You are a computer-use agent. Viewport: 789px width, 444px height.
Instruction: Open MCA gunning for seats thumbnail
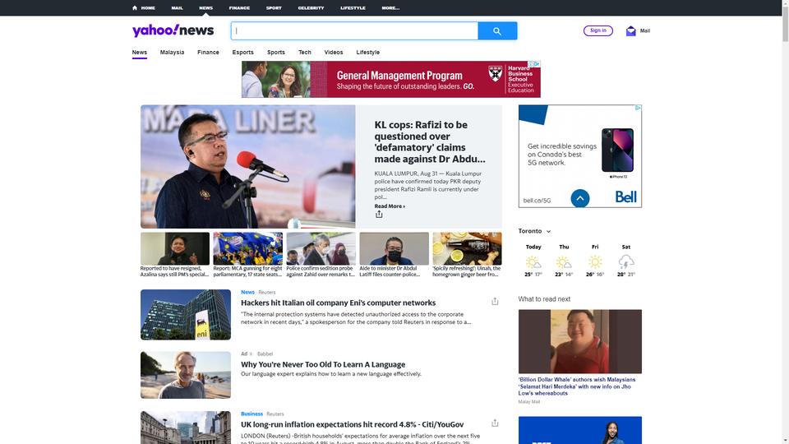[x=247, y=248]
